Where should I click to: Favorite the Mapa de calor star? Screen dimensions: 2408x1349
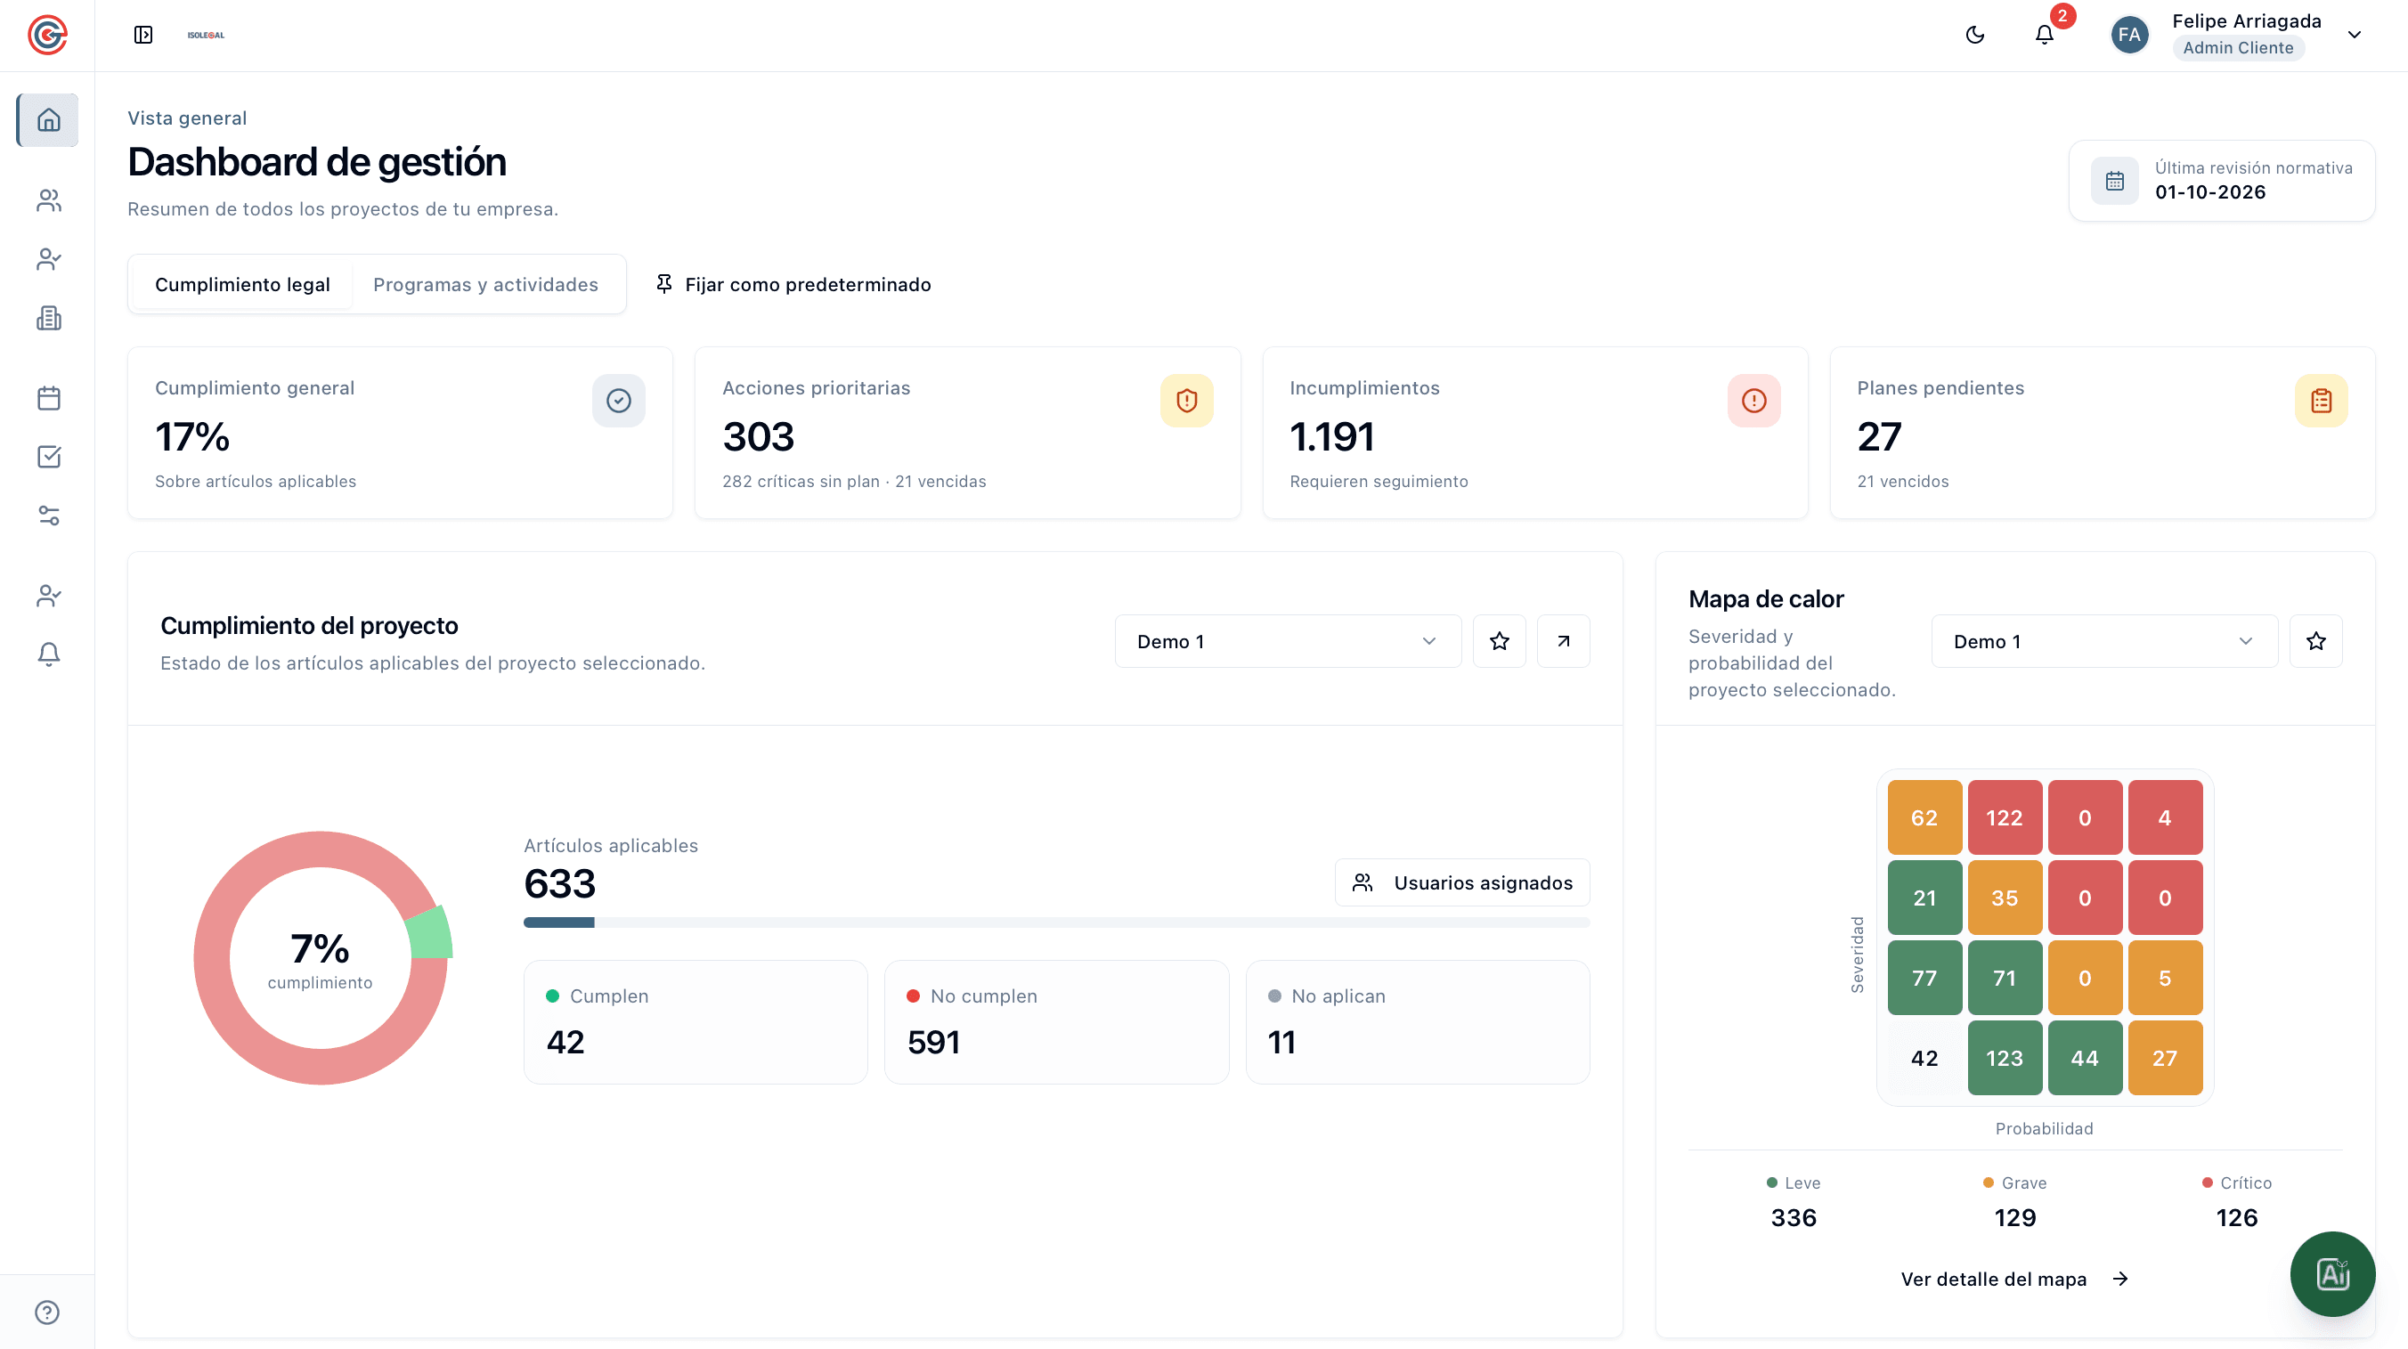pyautogui.click(x=2315, y=641)
